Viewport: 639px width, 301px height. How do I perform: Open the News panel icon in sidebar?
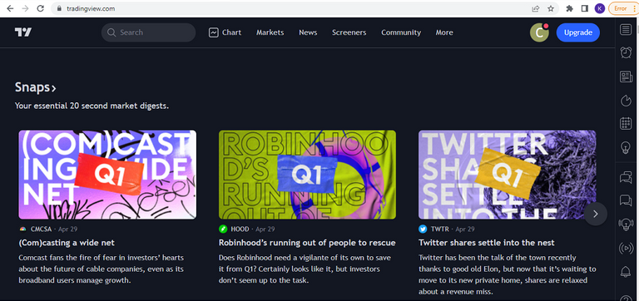(x=626, y=76)
